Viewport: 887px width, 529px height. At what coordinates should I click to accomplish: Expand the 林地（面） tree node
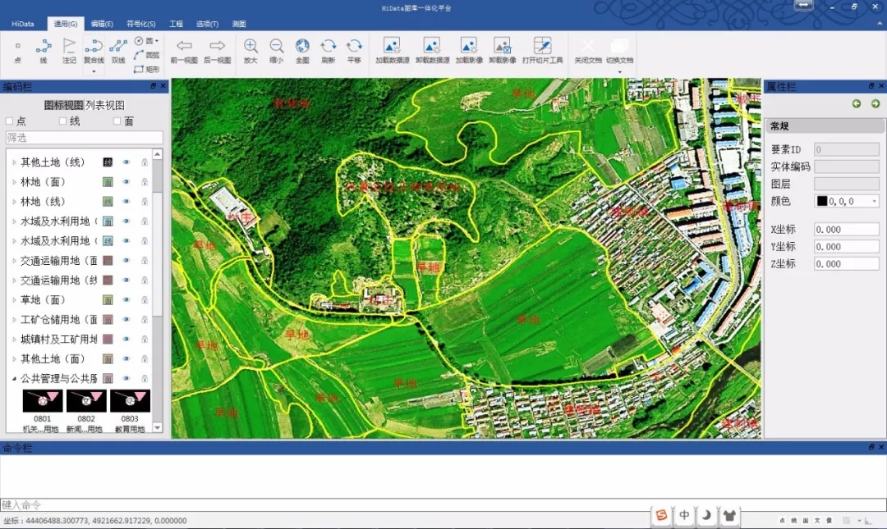(x=14, y=182)
